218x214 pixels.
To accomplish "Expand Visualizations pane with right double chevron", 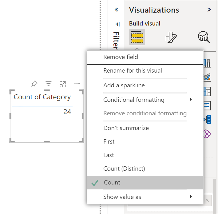I will pyautogui.click(x=209, y=10).
